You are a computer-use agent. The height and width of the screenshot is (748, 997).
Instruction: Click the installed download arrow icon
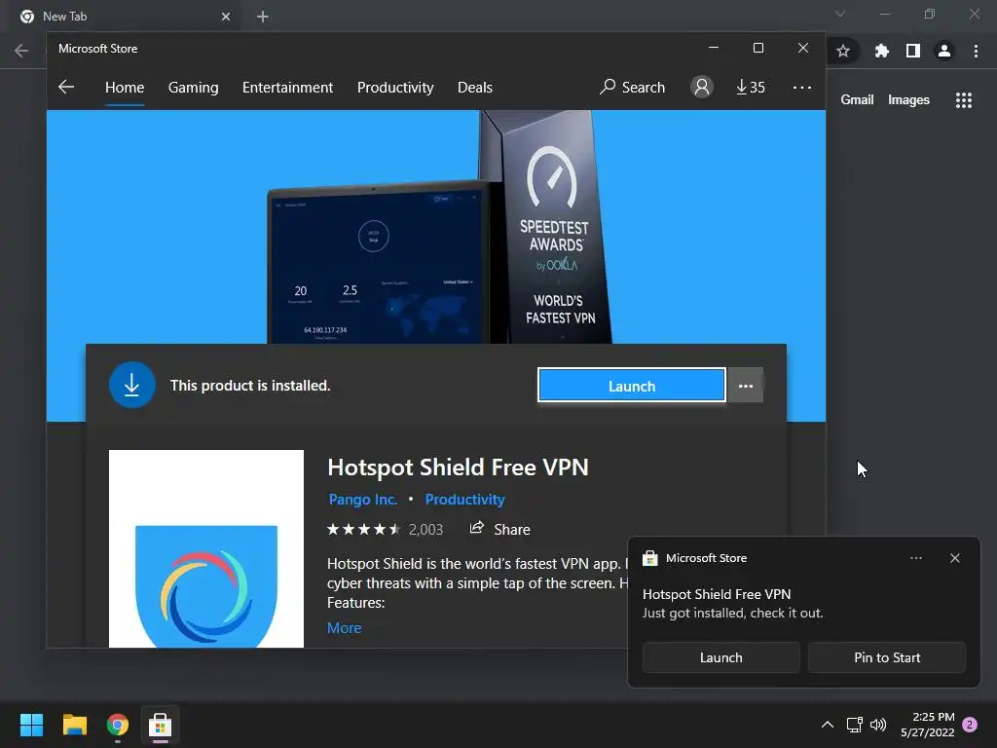132,385
